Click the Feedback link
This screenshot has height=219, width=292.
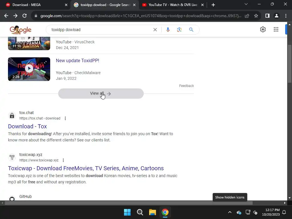point(186,86)
